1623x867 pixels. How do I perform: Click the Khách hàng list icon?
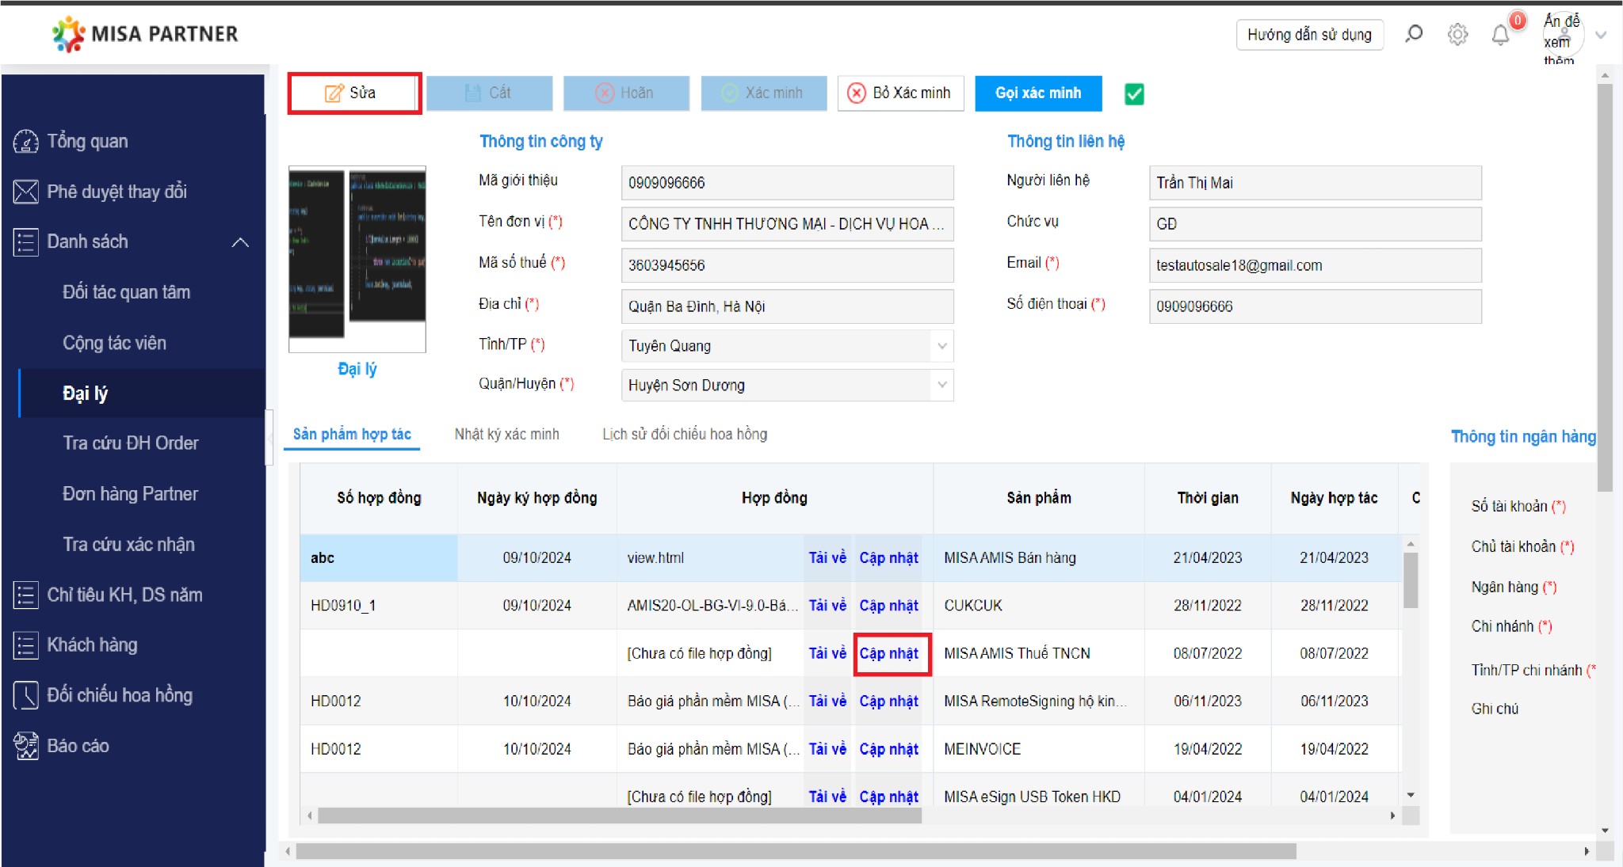pos(25,645)
